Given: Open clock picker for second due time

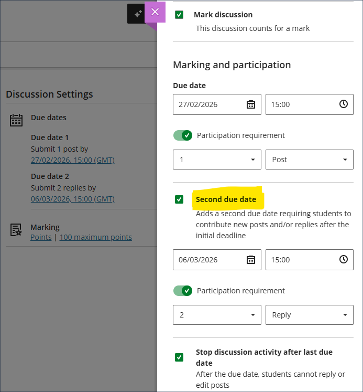Looking at the screenshot, I should coord(343,260).
